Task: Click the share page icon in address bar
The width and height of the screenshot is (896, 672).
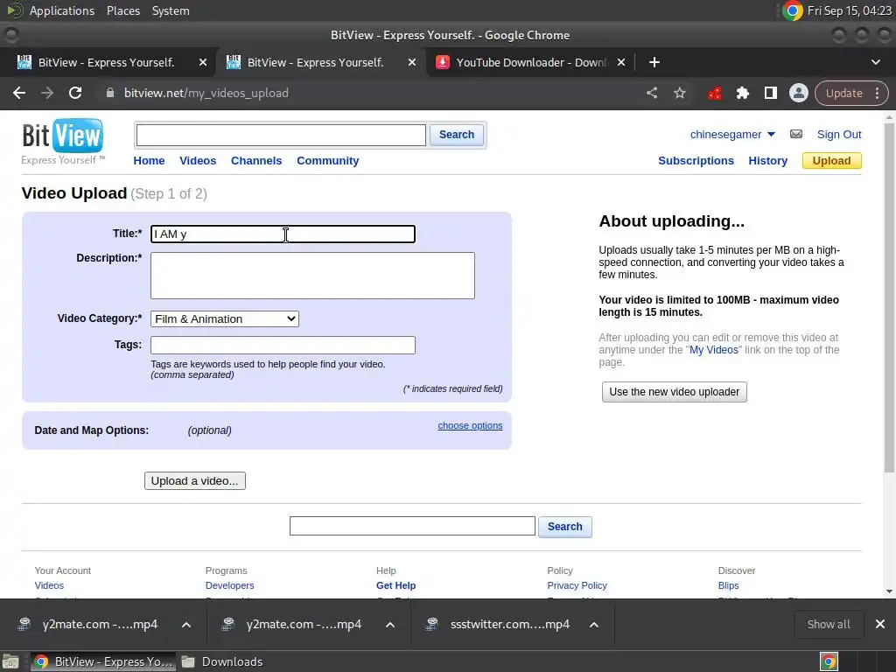Action: click(652, 93)
